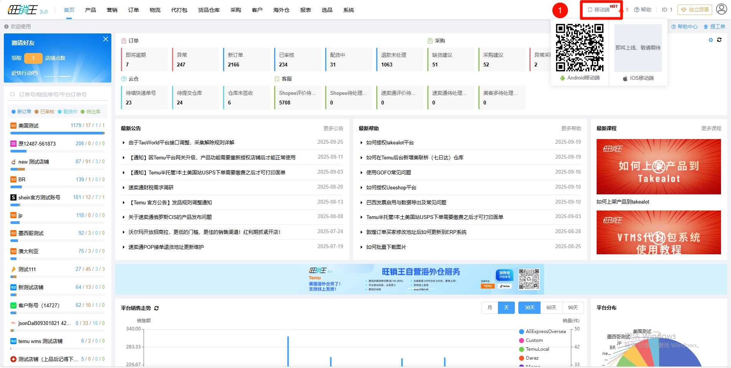Open the 货品仓库 menu
Viewport: 731px width, 368px height.
click(x=209, y=10)
